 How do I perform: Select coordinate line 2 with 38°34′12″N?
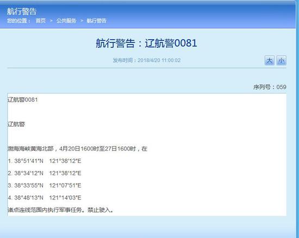click(x=45, y=173)
